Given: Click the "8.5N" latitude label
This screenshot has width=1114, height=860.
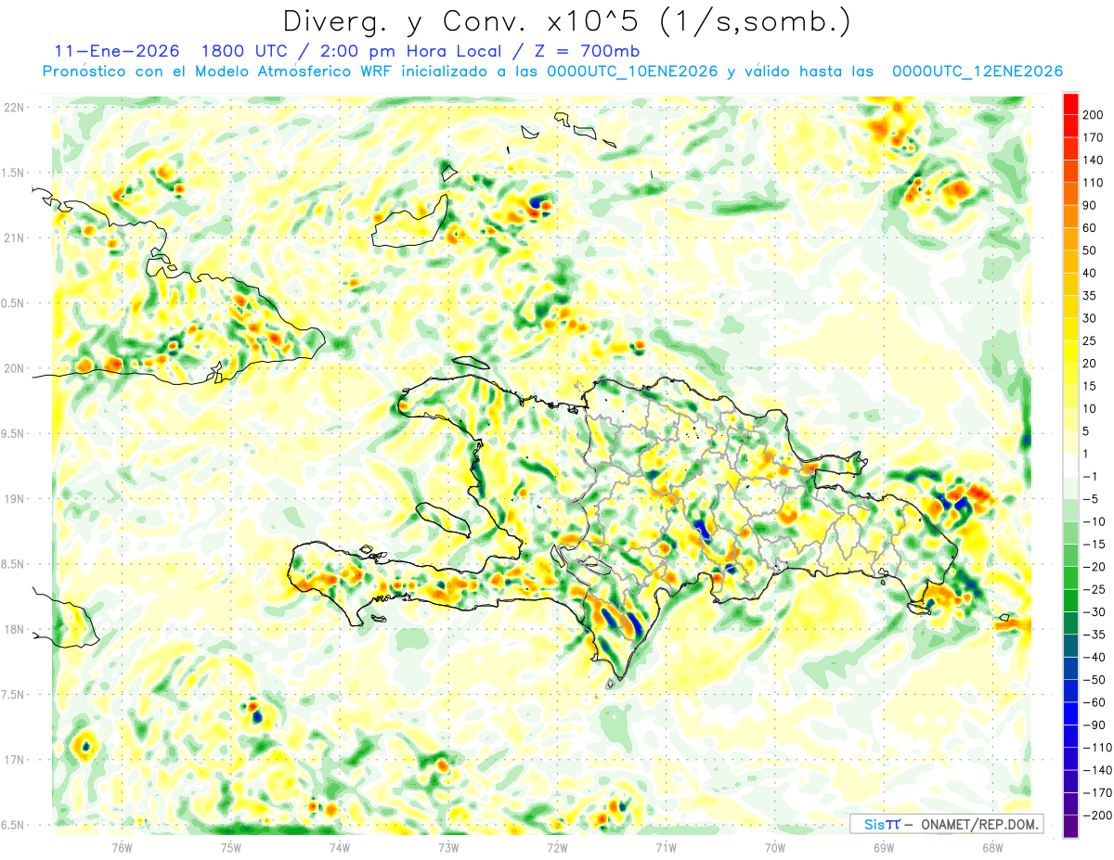Looking at the screenshot, I should 14,564.
